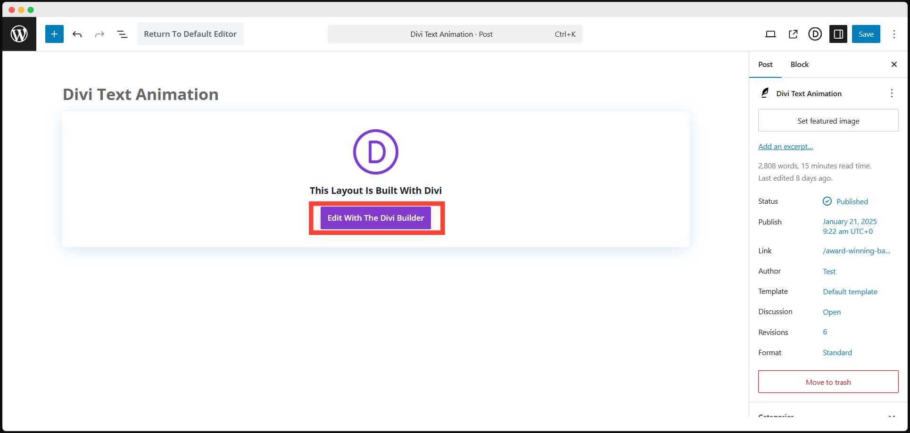Screen dimensions: 910x433
Task: Click the published status checkmark icon
Action: [x=827, y=201]
